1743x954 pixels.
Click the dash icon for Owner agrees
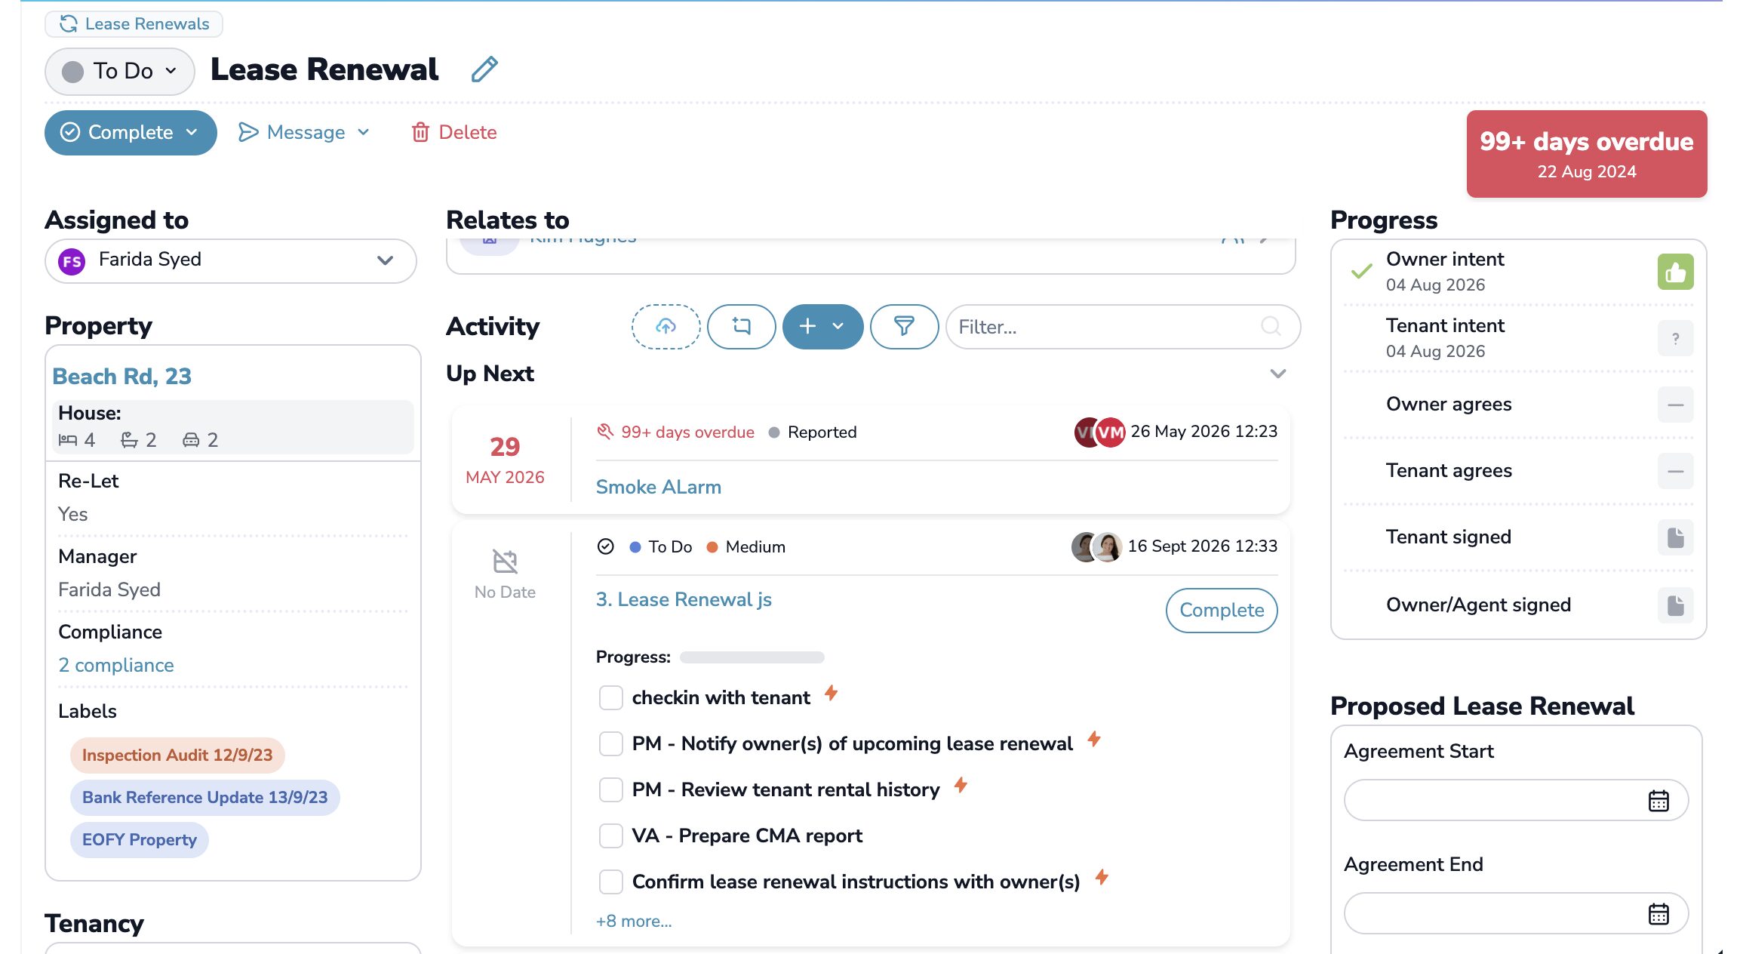pos(1675,405)
